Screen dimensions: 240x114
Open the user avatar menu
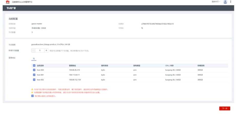225,2
